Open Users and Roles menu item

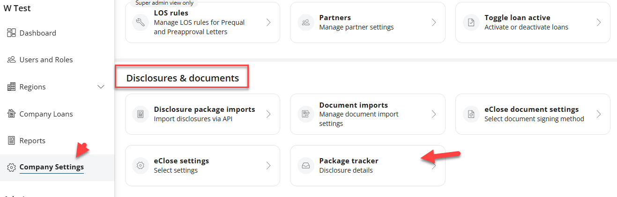point(46,60)
